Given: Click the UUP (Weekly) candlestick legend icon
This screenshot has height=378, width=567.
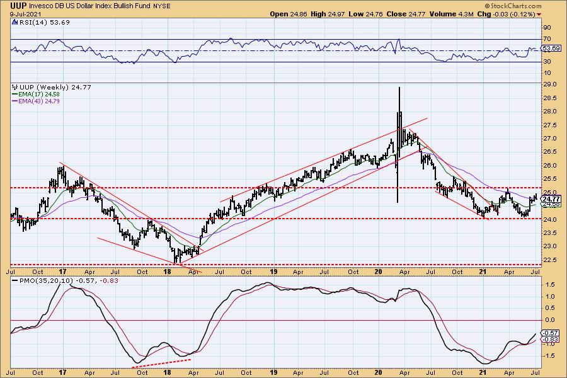Looking at the screenshot, I should 15,87.
